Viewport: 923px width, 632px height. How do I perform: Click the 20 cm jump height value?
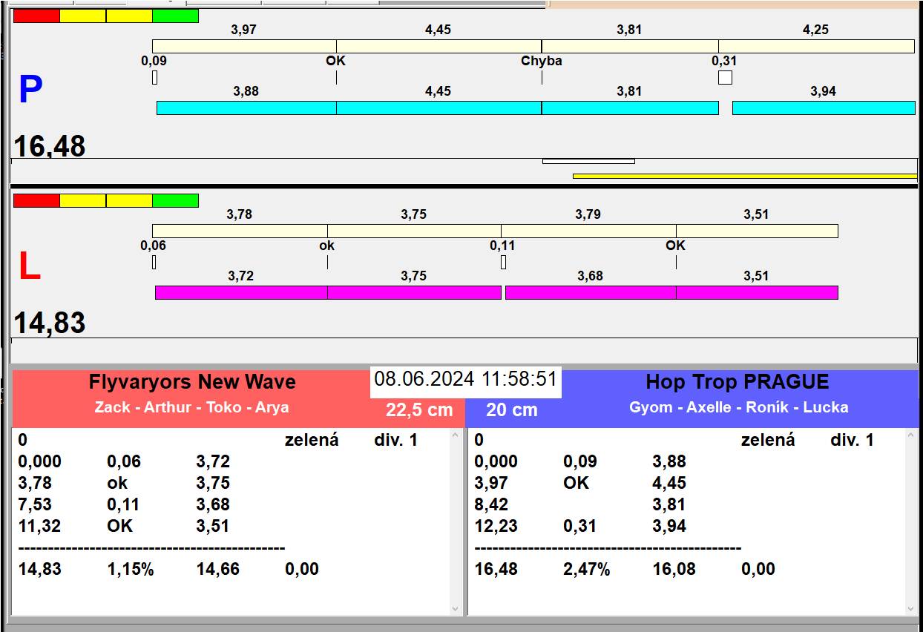pyautogui.click(x=512, y=410)
